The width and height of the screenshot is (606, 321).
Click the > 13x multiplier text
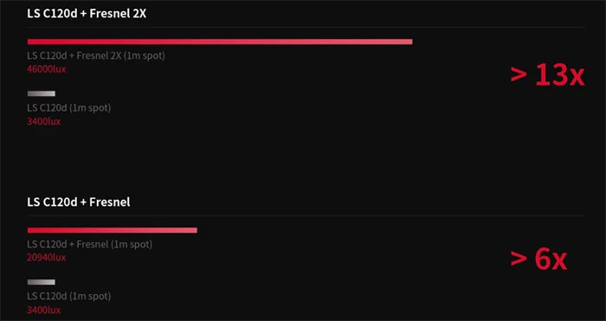click(547, 75)
